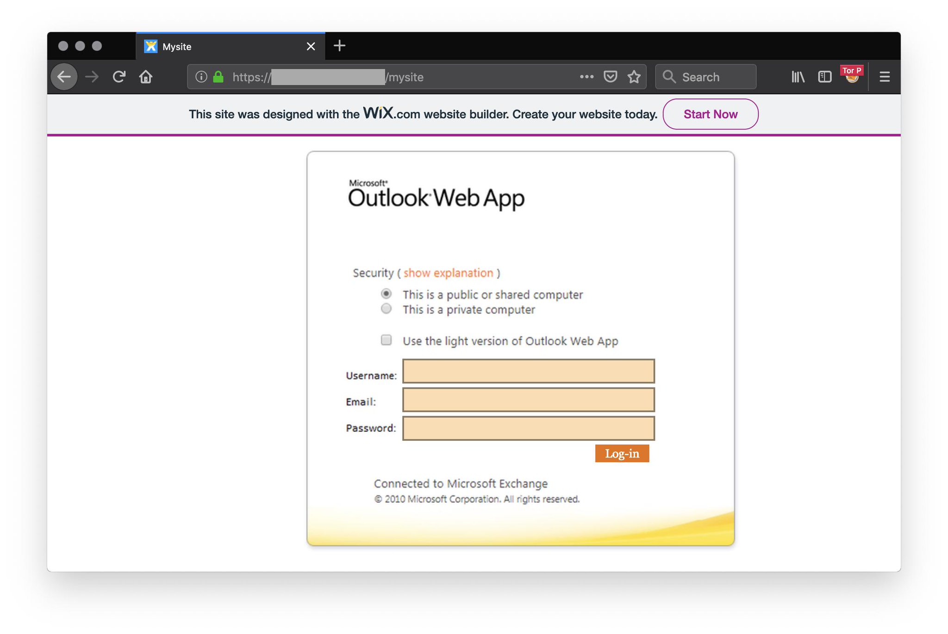Click the browser back arrow button
Screen dimensions: 948x634
pos(64,77)
